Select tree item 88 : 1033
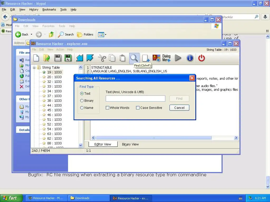The width and height of the screenshot is (270, 202). 54,143
